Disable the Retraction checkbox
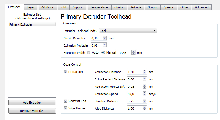This screenshot has height=120, width=220. pyautogui.click(x=65, y=72)
